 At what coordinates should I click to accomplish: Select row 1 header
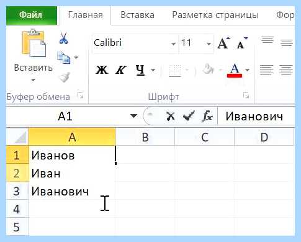point(17,155)
